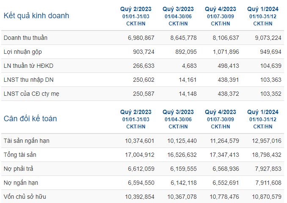
Task: Click liabilities value 7,927,853
Action: click(x=268, y=169)
